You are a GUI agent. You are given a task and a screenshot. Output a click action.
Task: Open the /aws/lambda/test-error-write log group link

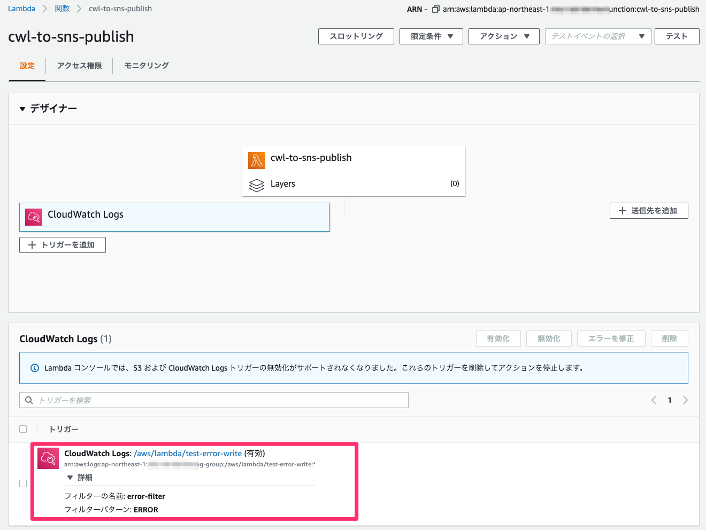click(188, 453)
